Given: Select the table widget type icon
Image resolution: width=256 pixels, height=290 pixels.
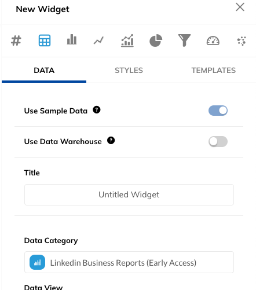Looking at the screenshot, I should (x=45, y=41).
